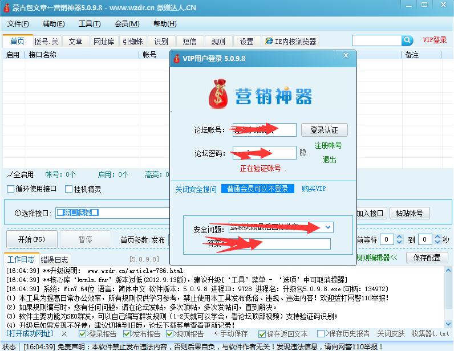Screen dimensions: 454x351
Task: Click the 登录认证 button
Action: (x=324, y=130)
